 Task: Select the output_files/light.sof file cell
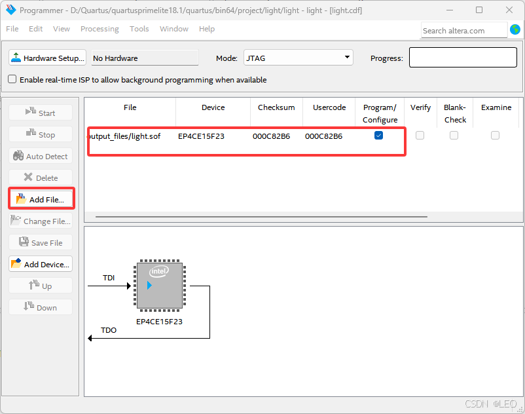click(131, 136)
